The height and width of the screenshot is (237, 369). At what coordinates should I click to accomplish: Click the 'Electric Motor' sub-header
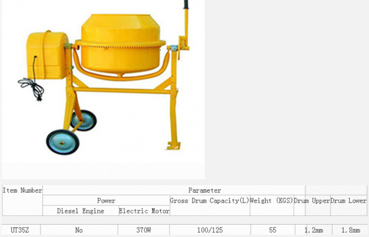click(x=144, y=211)
